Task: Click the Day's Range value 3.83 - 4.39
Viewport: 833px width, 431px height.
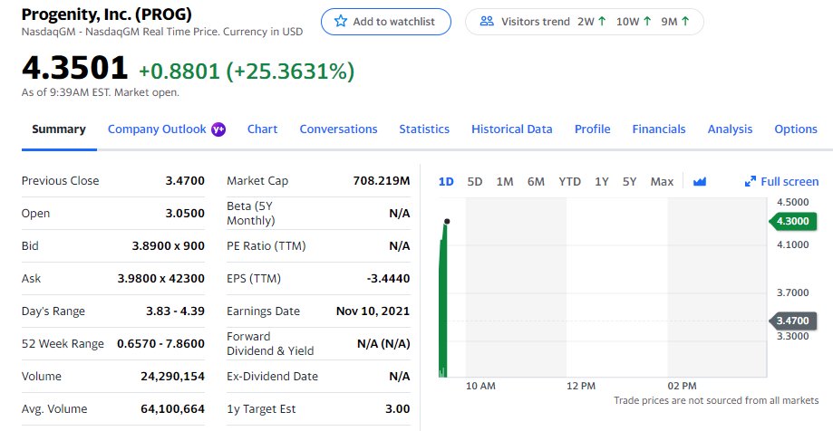Action: [175, 311]
